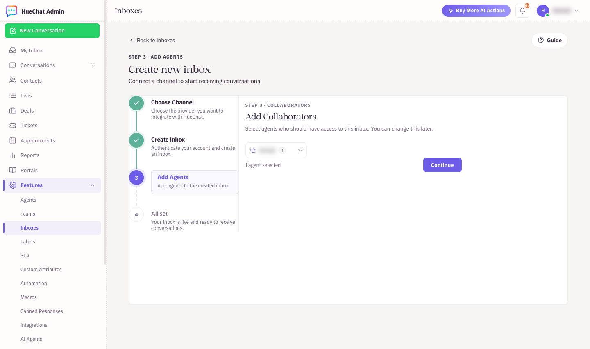
Task: Click the Continue button
Action: [442, 165]
